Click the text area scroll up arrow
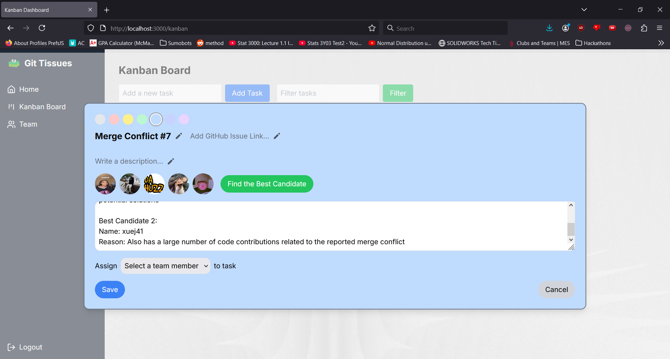 [x=571, y=205]
